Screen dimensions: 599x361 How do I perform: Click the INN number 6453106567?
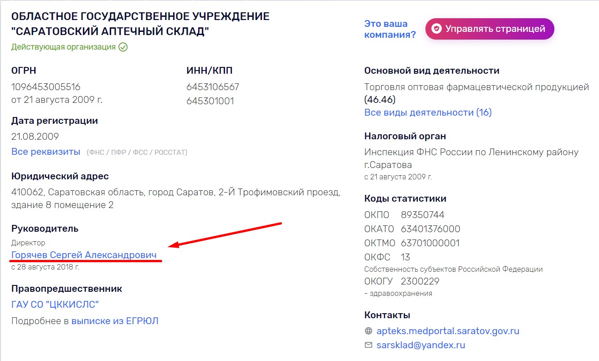pos(213,86)
